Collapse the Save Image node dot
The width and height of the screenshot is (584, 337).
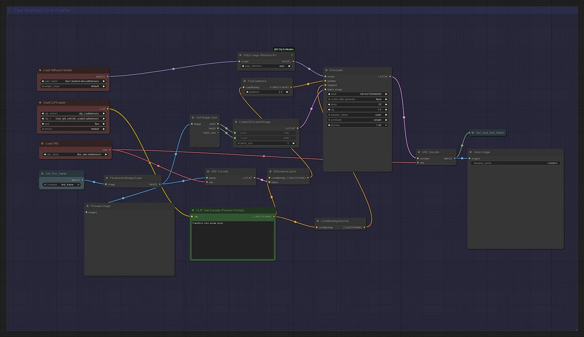[x=471, y=152]
